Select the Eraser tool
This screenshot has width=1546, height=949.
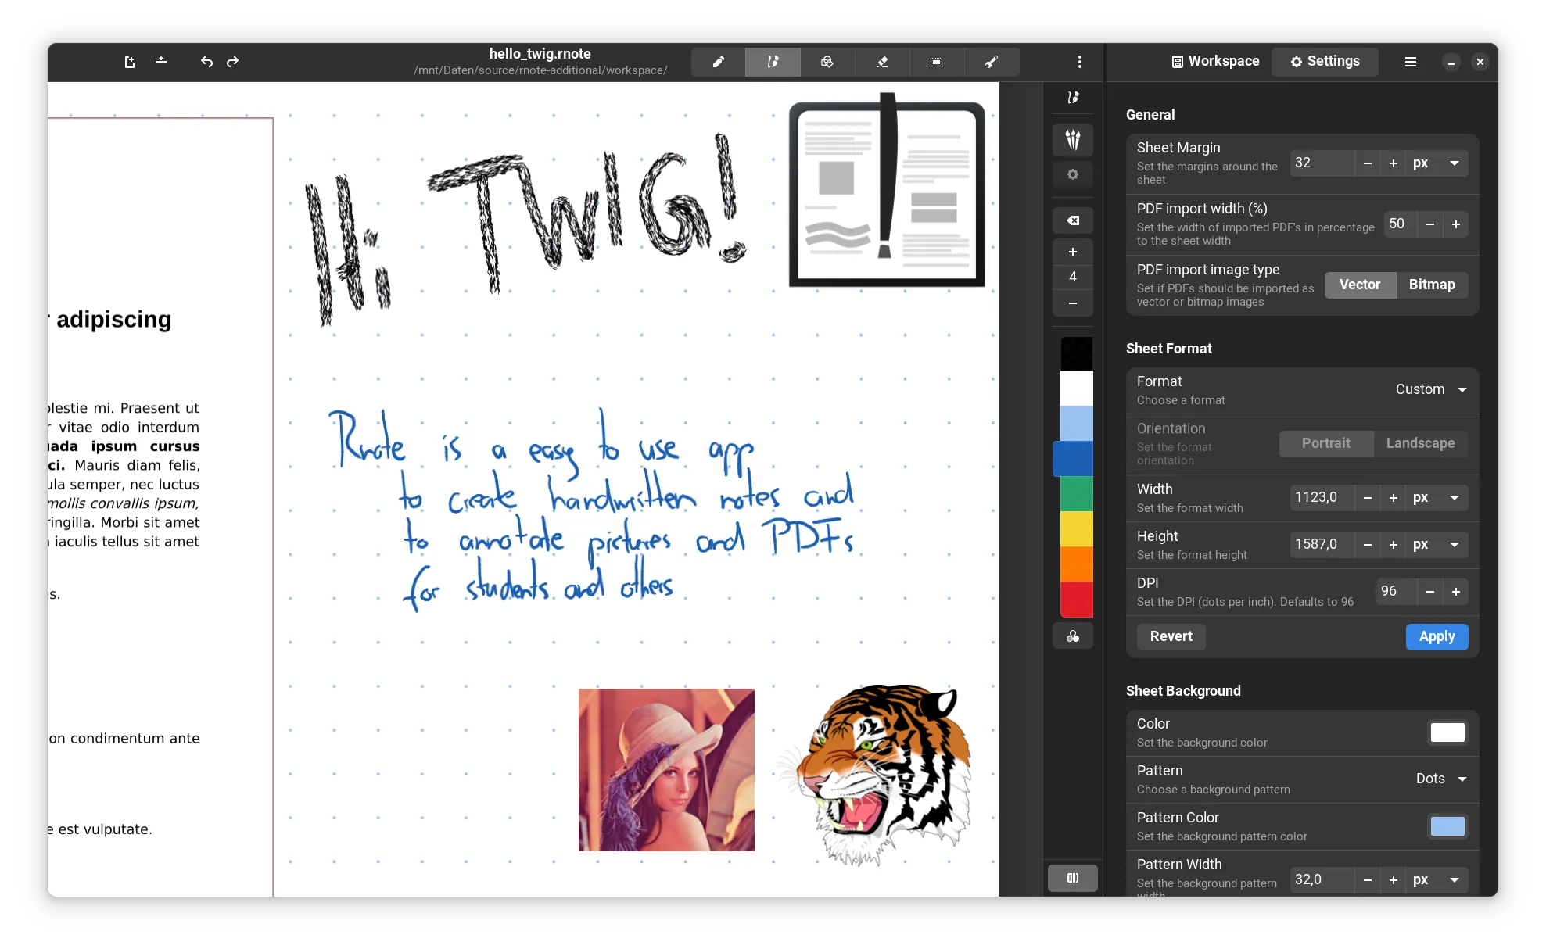pos(882,62)
